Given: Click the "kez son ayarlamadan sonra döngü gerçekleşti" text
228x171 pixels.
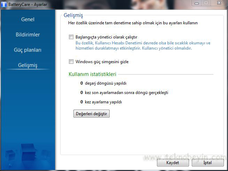Looking at the screenshot, I should [x=126, y=93].
